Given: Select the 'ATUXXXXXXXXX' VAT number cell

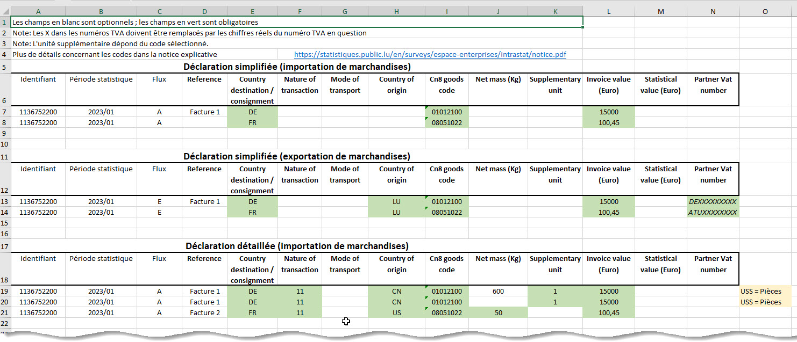Looking at the screenshot, I should pyautogui.click(x=713, y=212).
